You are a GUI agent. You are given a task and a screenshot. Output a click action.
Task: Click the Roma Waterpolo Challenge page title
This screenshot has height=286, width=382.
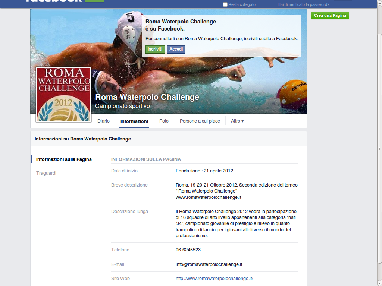click(147, 97)
